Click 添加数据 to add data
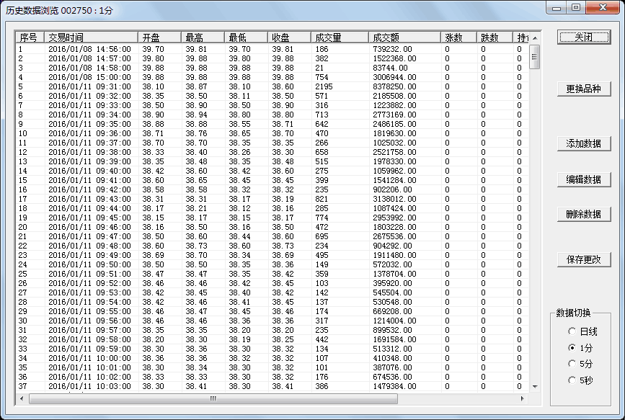Image resolution: width=625 pixels, height=420 pixels. click(x=583, y=144)
